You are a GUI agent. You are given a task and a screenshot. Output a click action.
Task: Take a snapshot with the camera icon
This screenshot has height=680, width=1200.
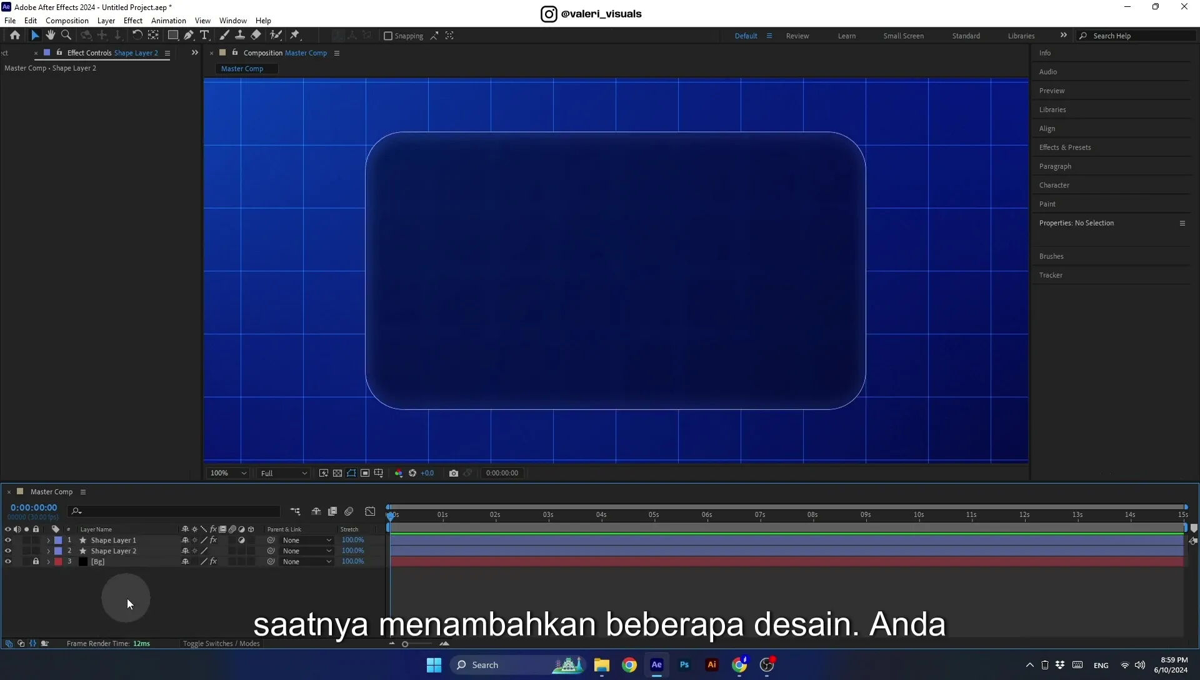click(454, 473)
